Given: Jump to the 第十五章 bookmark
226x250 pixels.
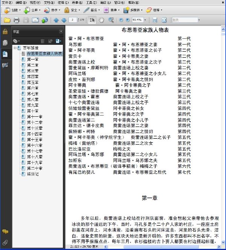Looking at the screenshot, I should [35, 140].
